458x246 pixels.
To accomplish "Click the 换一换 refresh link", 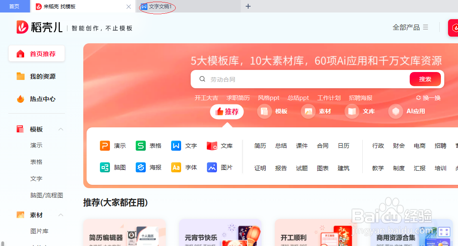I will [x=428, y=98].
